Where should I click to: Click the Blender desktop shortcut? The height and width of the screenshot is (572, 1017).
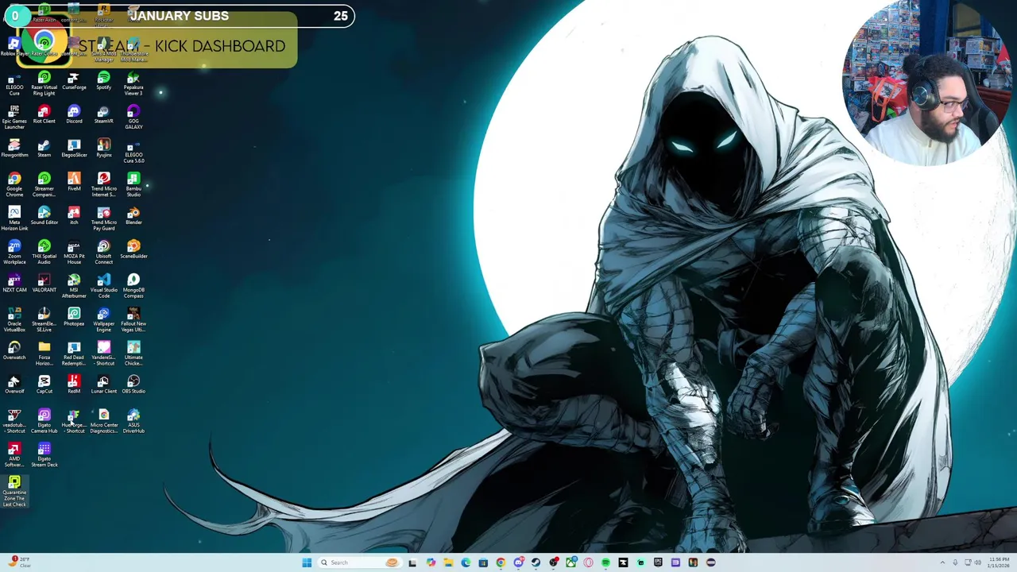click(133, 216)
